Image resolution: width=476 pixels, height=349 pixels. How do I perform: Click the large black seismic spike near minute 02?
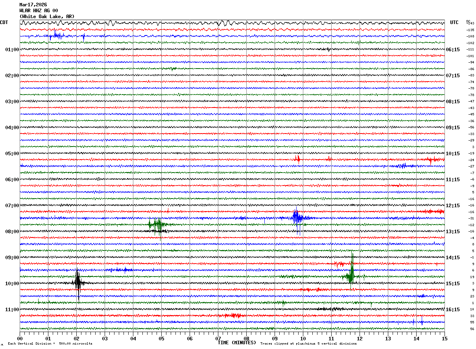tap(78, 282)
